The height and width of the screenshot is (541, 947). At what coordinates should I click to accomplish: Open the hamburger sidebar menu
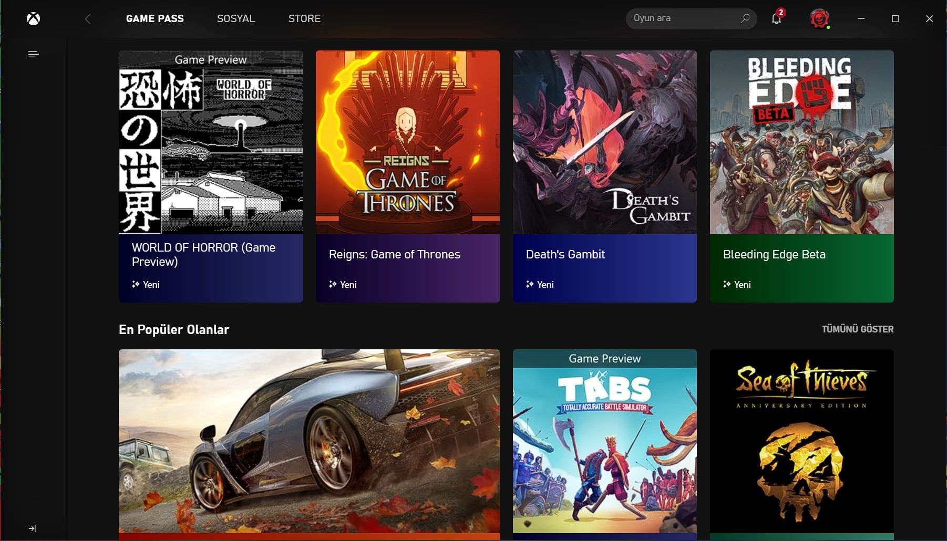(33, 54)
